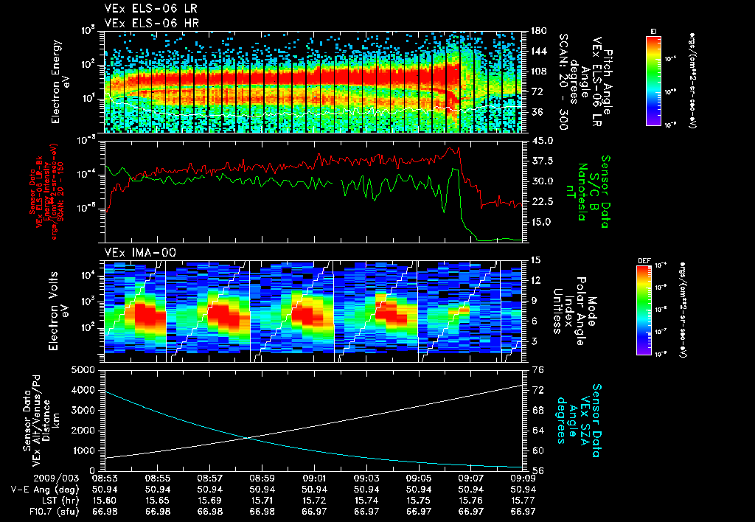Click the 144 pitch angle tick label
The image size is (755, 522).
[x=537, y=51]
